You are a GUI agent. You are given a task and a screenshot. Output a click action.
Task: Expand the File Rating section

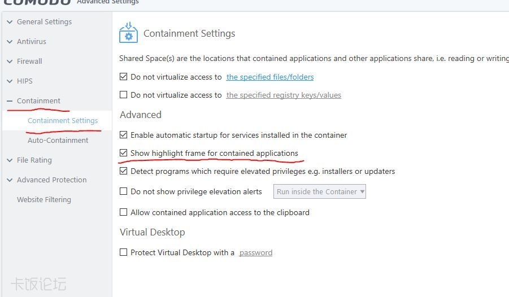point(10,160)
